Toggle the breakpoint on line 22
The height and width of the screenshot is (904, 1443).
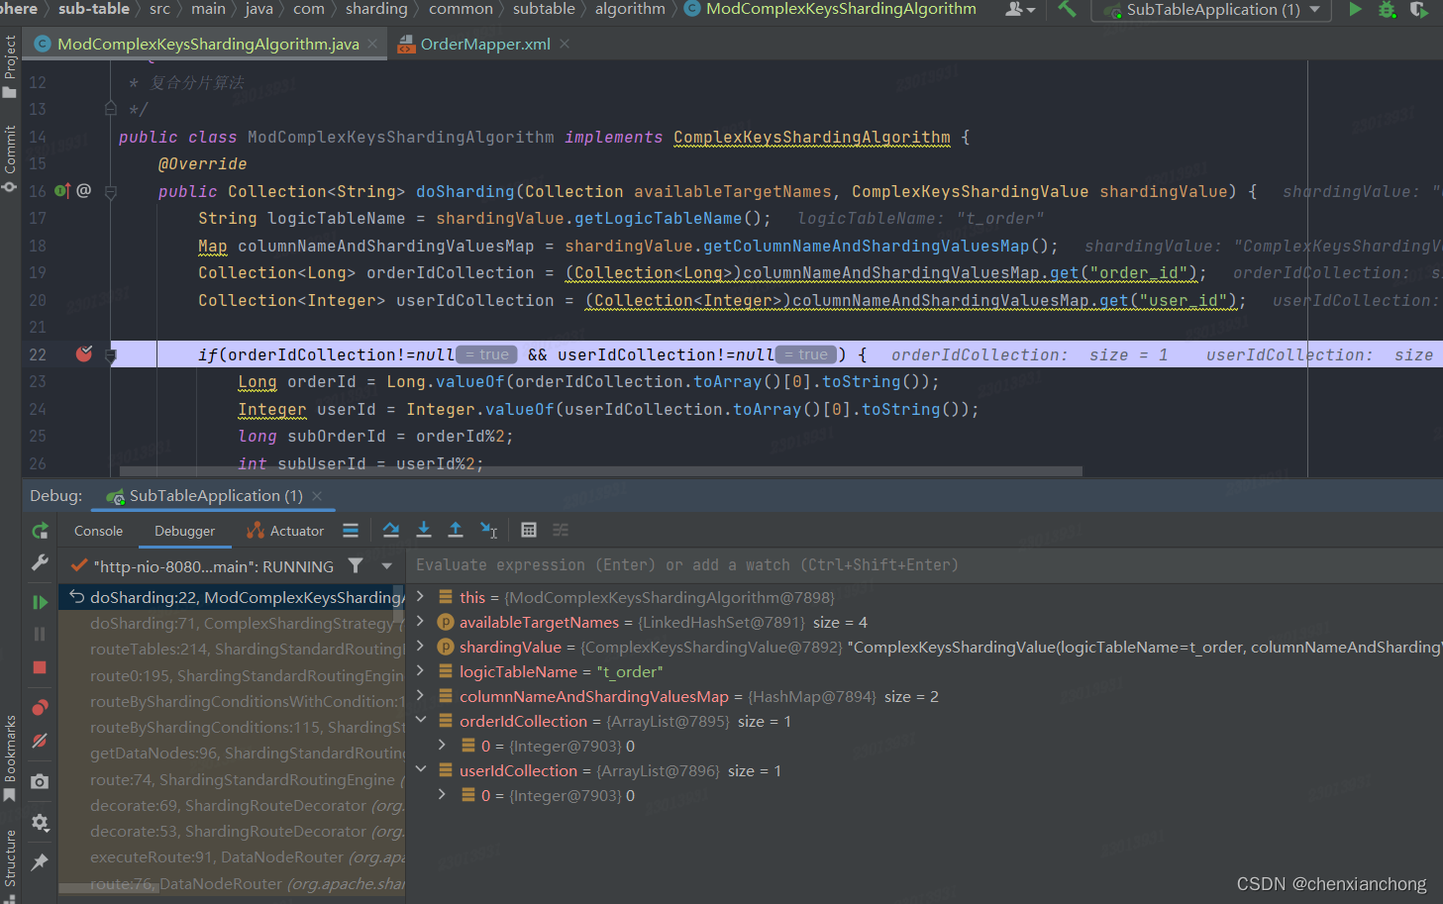84,353
